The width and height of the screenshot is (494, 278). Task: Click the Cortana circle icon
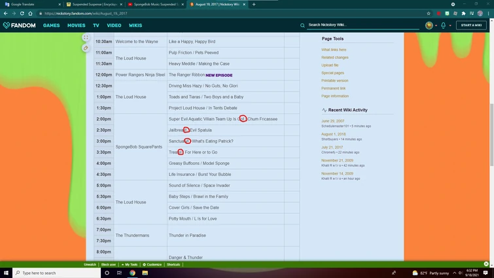pyautogui.click(x=107, y=273)
